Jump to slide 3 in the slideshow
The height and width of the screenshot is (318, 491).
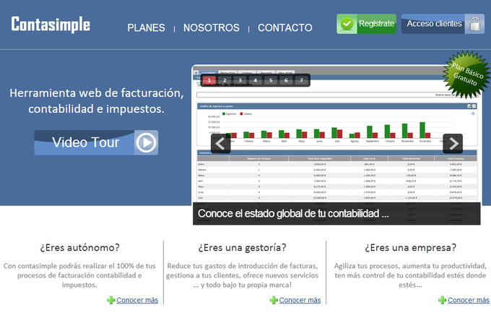tap(240, 80)
